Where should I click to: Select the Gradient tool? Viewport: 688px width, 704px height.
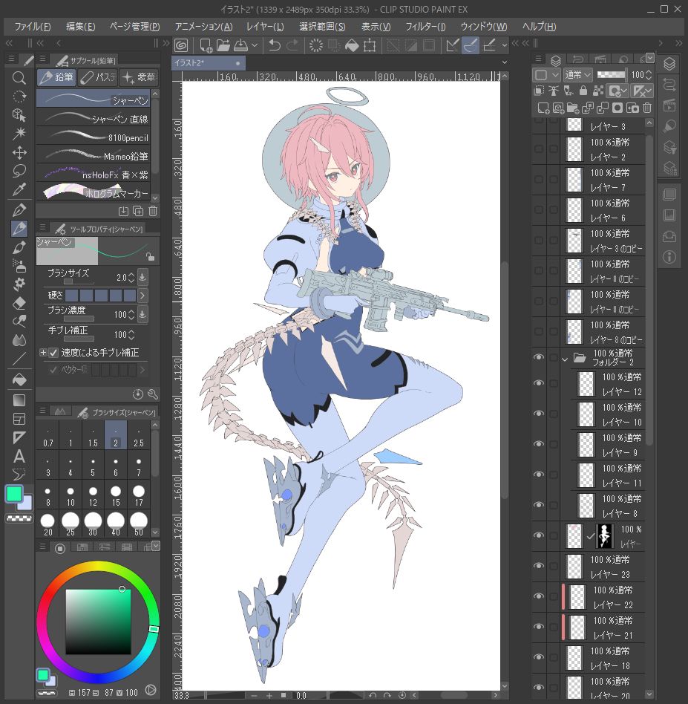pyautogui.click(x=19, y=400)
